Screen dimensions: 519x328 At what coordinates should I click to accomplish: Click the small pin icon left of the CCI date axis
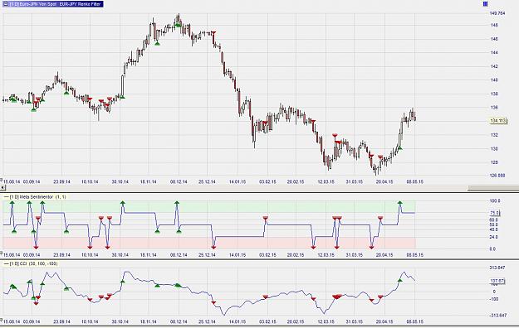[x=2, y=319]
